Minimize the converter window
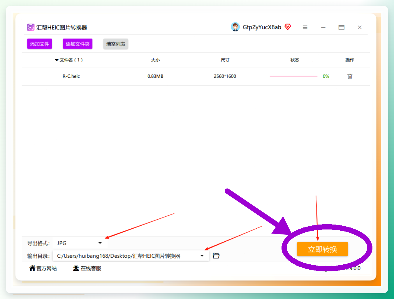Image resolution: width=394 pixels, height=299 pixels. 323,28
